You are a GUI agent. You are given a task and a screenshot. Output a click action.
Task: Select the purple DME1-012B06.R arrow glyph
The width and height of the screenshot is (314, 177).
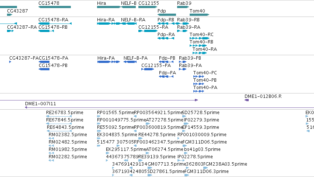247,100
